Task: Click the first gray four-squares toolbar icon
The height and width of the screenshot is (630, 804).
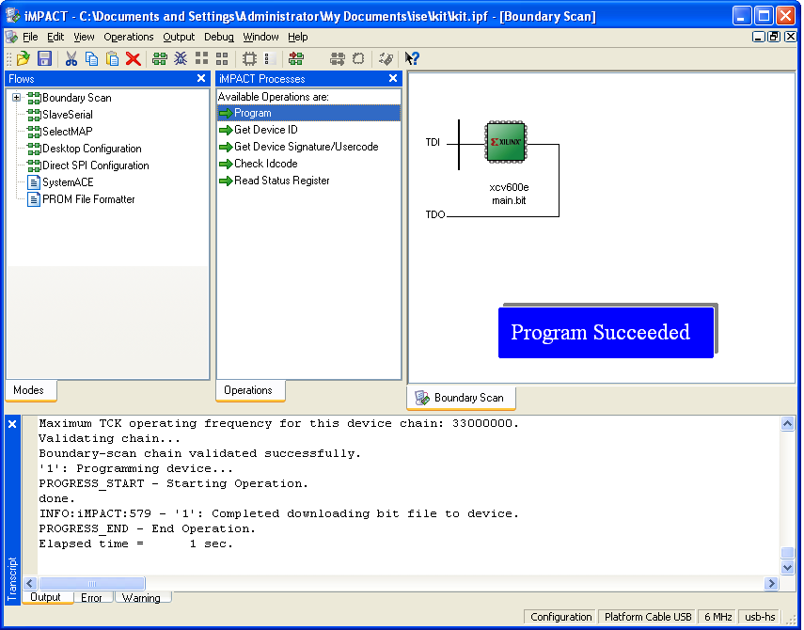Action: 201,58
